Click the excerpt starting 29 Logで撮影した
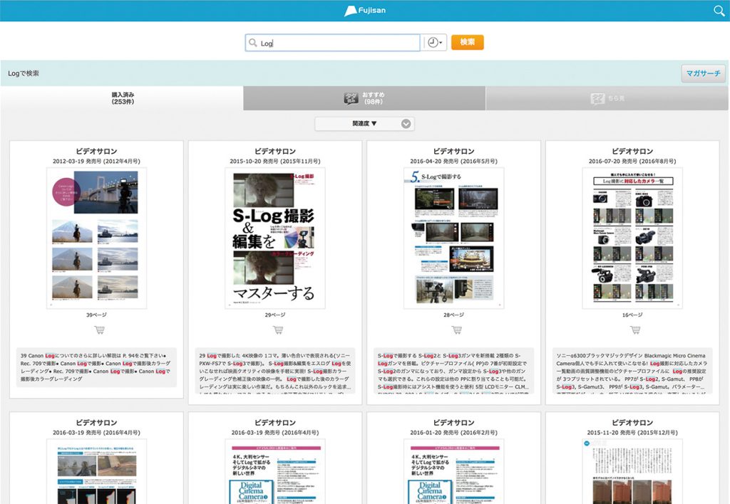The width and height of the screenshot is (730, 504). coord(275,371)
